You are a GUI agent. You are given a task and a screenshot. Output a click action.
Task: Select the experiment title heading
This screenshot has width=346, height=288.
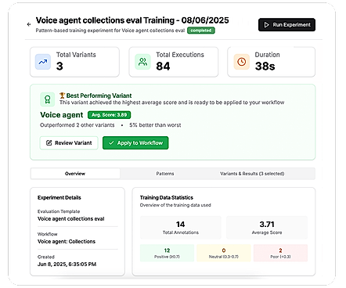132,20
